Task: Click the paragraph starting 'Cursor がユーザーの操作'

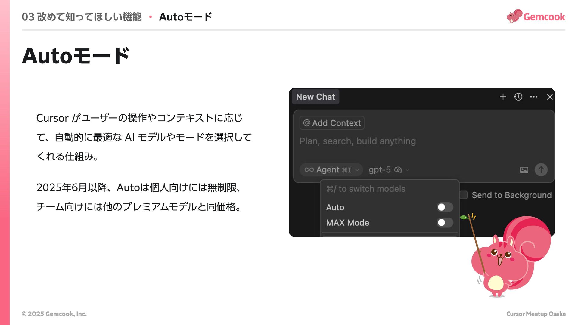Action: point(144,137)
